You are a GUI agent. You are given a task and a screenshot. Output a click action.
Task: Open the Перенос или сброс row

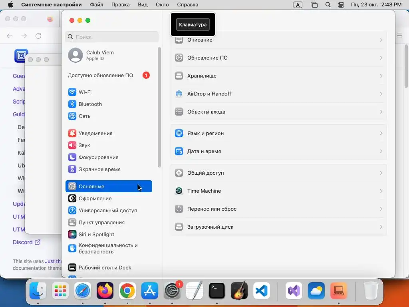tap(279, 209)
